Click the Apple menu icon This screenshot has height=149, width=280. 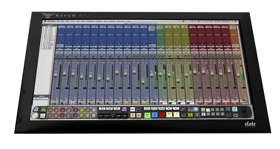pyautogui.click(x=45, y=21)
